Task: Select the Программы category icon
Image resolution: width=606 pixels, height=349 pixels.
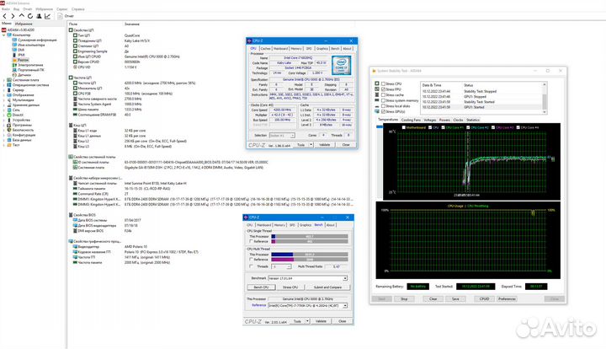Action: [9, 125]
